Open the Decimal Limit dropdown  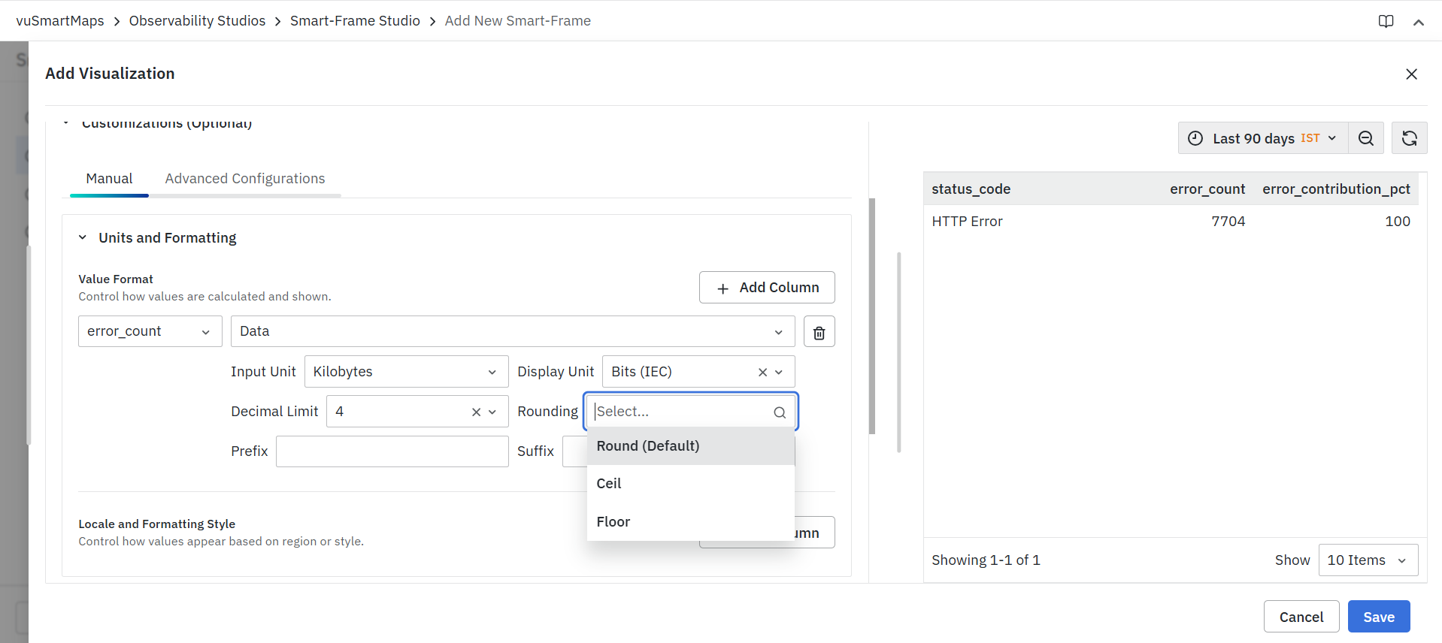[492, 412]
